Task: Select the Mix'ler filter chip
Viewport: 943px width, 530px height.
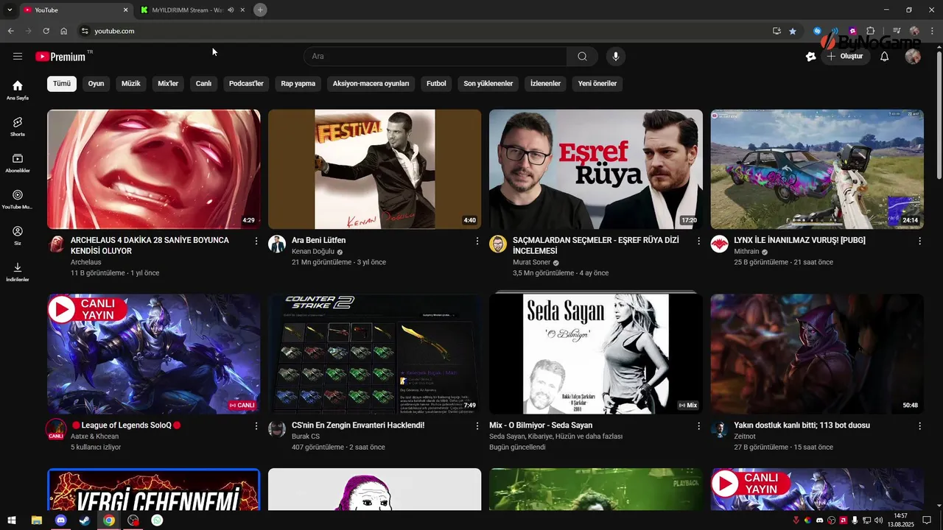Action: pyautogui.click(x=168, y=83)
